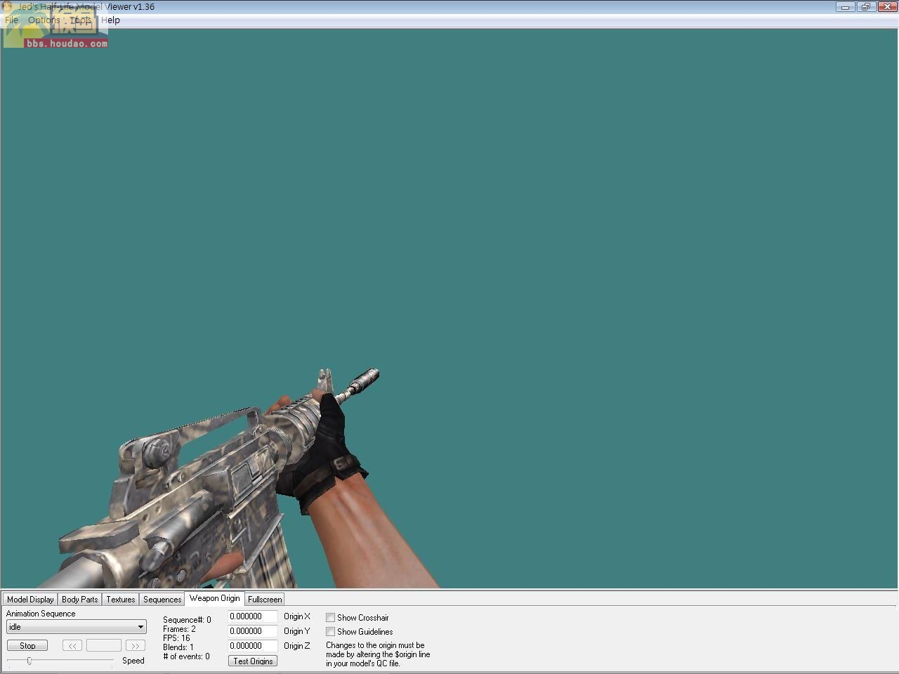This screenshot has height=674, width=899.
Task: Switch to the Body Parts tab
Action: pyautogui.click(x=80, y=600)
